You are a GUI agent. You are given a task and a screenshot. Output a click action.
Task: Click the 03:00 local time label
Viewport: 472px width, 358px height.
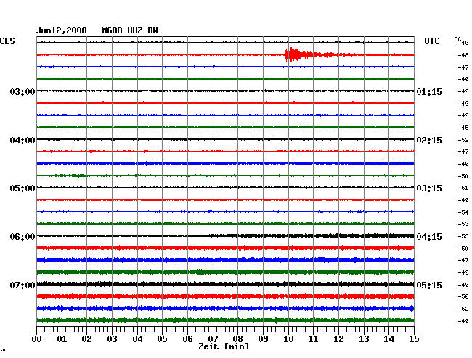coord(23,91)
